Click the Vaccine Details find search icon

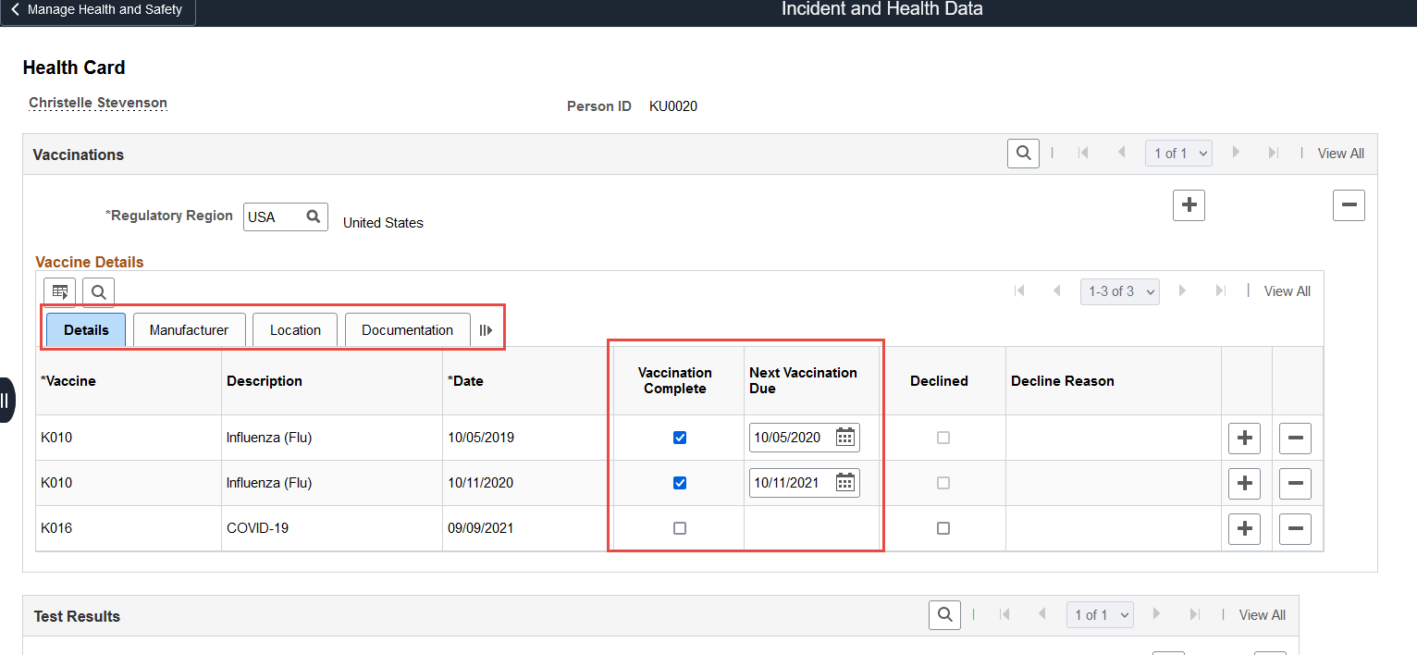tap(98, 292)
